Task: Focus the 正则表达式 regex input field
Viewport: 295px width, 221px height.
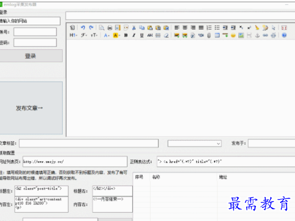Action: [x=226, y=161]
